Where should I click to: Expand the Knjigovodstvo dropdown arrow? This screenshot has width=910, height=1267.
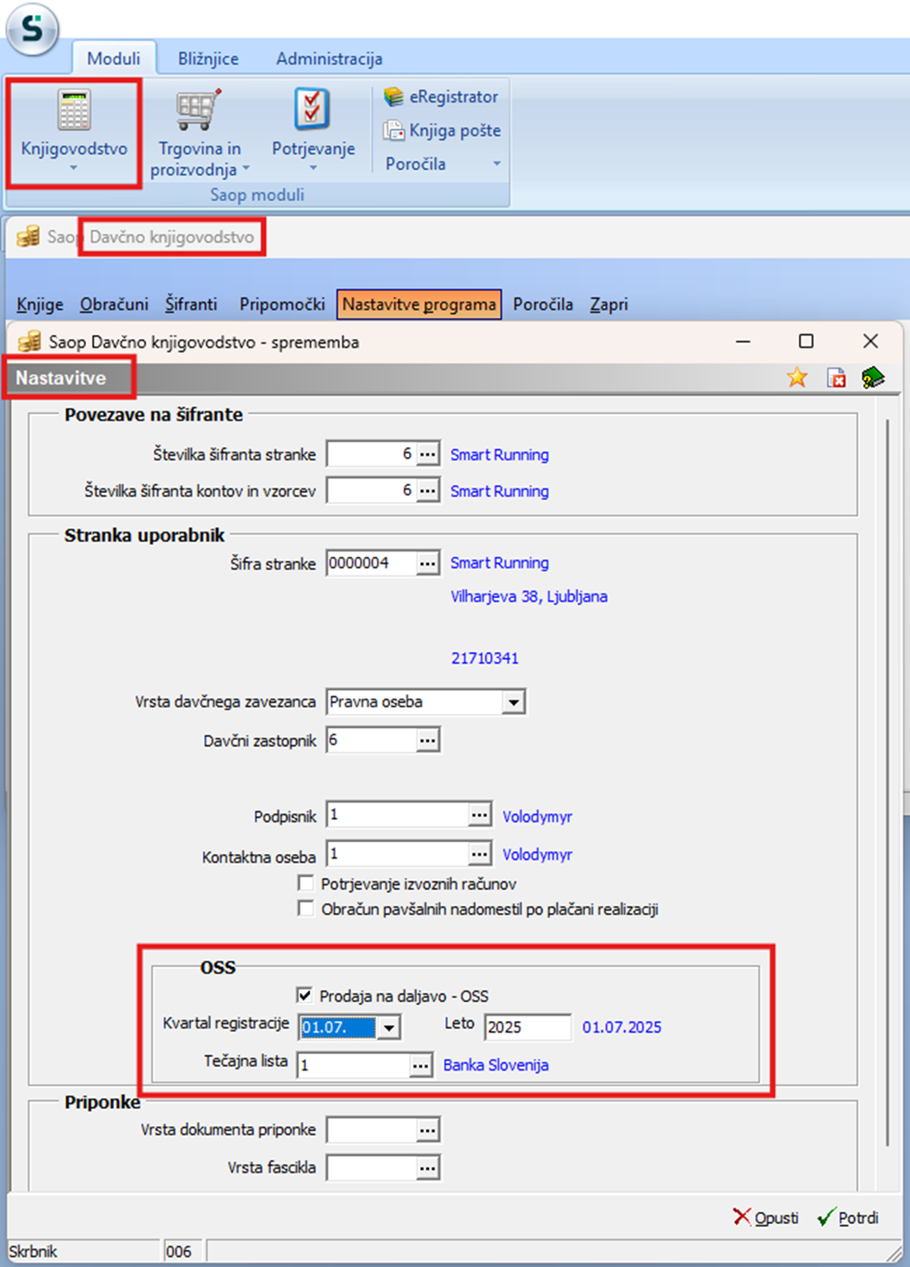point(74,168)
